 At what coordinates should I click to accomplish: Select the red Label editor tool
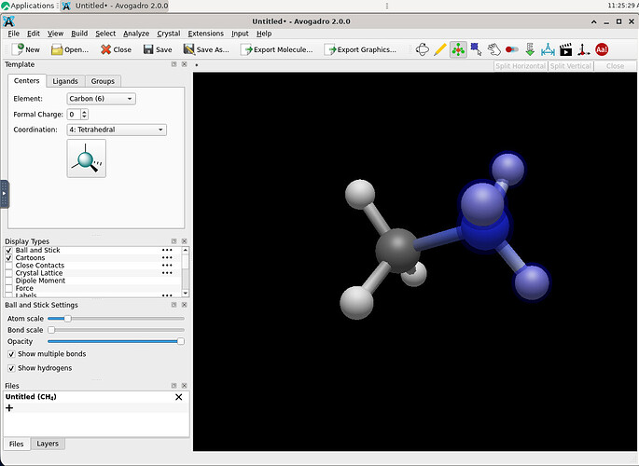click(x=602, y=49)
